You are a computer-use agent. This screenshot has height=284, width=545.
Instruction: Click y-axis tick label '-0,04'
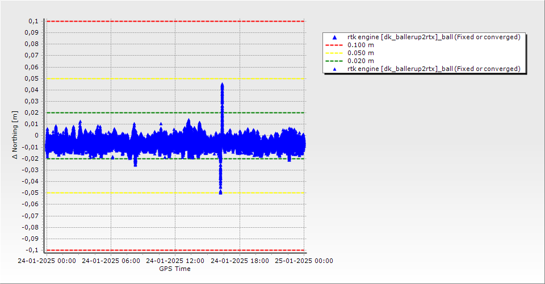click(30, 181)
